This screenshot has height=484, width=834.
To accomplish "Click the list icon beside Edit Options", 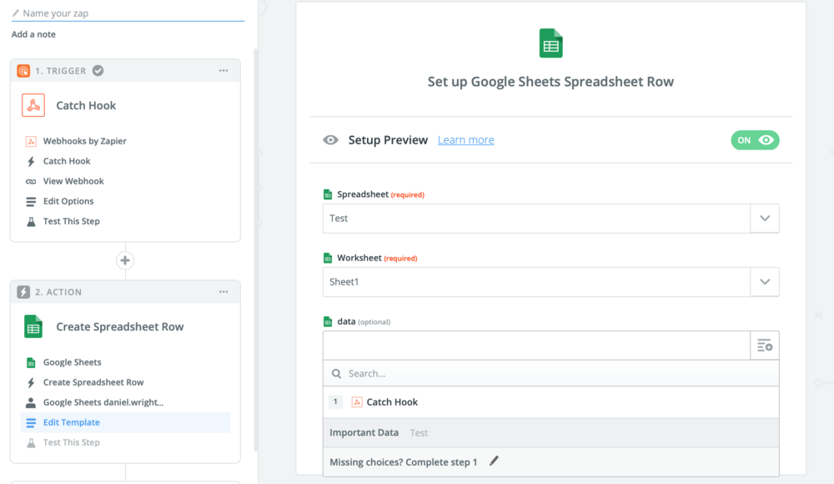I will click(31, 201).
